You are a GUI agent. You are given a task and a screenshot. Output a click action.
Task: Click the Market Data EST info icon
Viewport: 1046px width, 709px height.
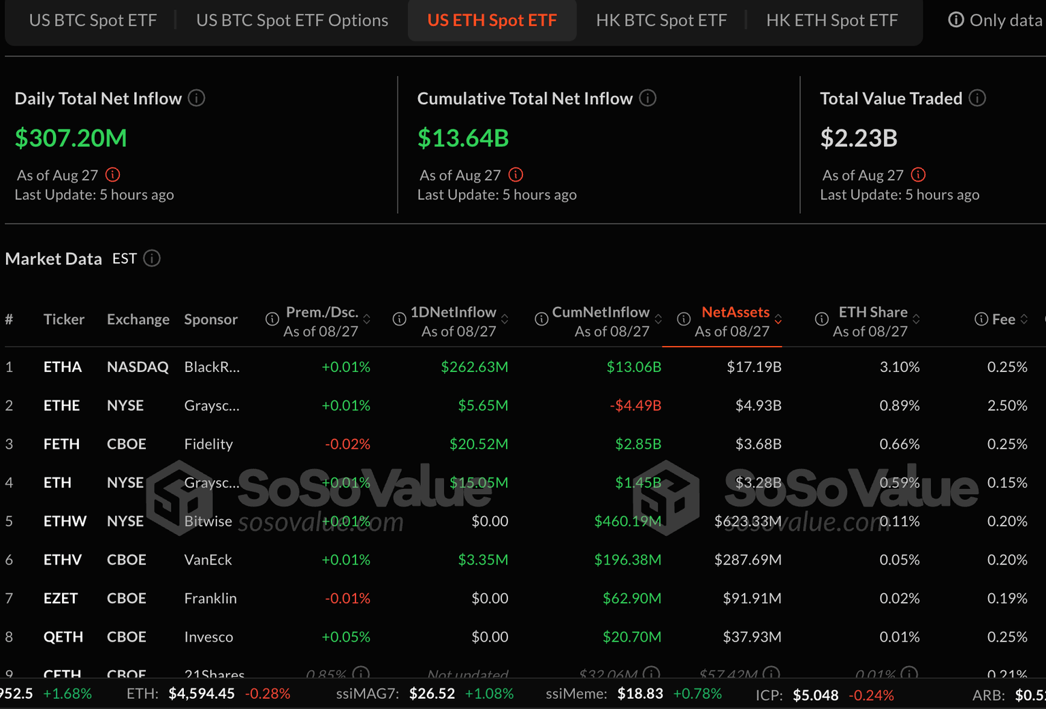point(152,258)
